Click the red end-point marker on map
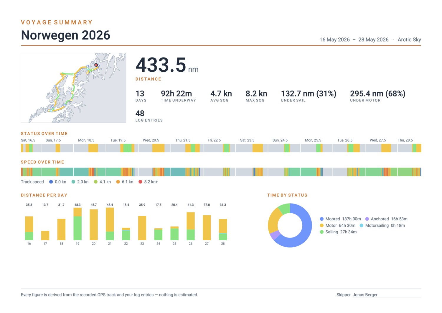 pos(96,65)
